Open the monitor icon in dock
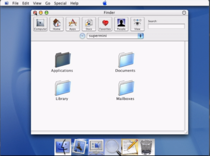The image size is (210, 156). 96,147
